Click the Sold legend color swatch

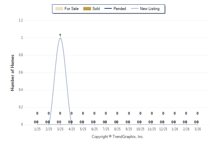[87, 9]
